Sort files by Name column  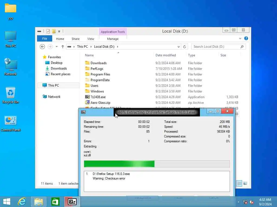coord(89,55)
